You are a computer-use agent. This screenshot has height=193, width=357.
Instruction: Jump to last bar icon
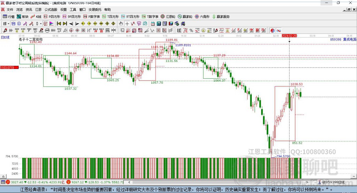pyautogui.click(x=65, y=24)
